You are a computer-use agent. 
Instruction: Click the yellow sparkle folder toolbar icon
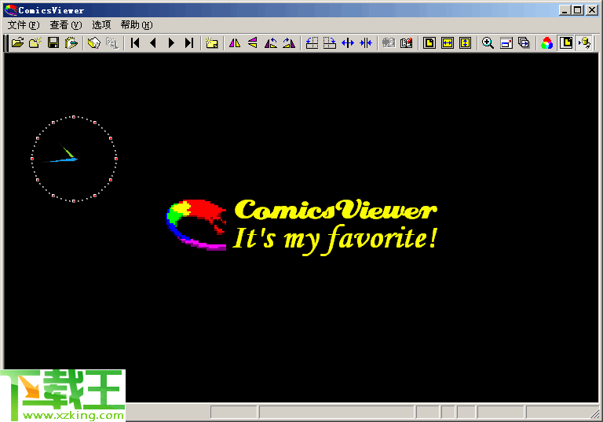[211, 42]
